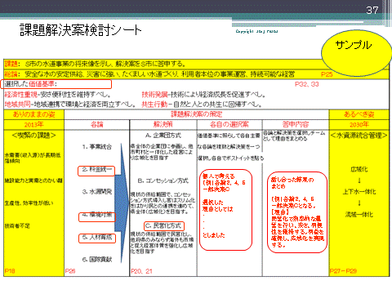392x294 pixels.
Task: Click the boxed item 5. 人材育成
Action: [x=97, y=238]
